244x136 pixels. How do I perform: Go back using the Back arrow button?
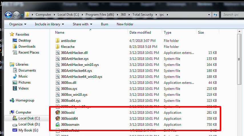point(8,15)
